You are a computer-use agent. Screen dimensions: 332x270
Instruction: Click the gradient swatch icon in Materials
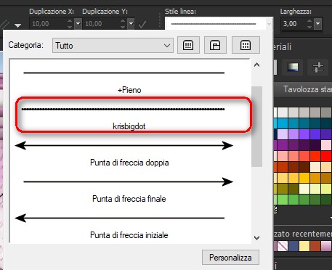tap(293, 67)
